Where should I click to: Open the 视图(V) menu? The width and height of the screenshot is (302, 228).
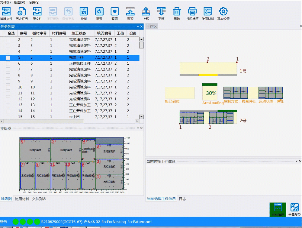point(20,2)
